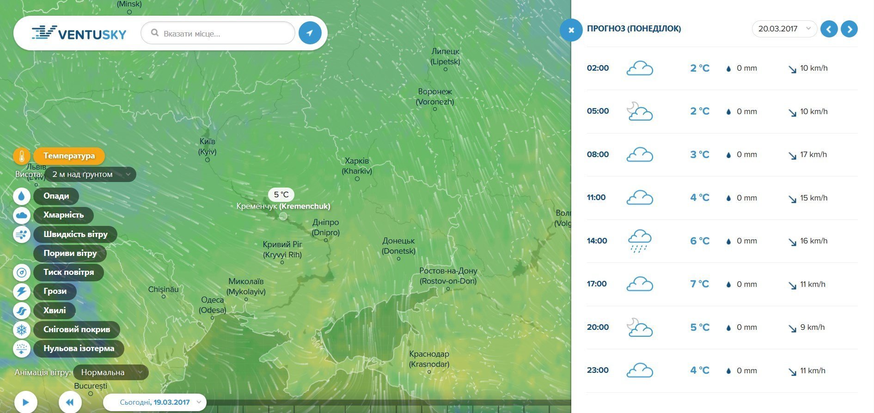Select the thunderstorms lightning icon
874x413 pixels.
point(22,292)
